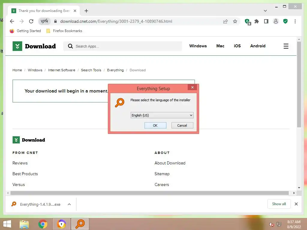Click the horizontal page scrollbar
307x230 pixels.
[x=150, y=193]
